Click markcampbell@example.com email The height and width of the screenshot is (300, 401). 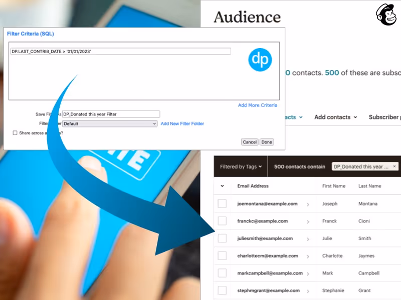270,273
